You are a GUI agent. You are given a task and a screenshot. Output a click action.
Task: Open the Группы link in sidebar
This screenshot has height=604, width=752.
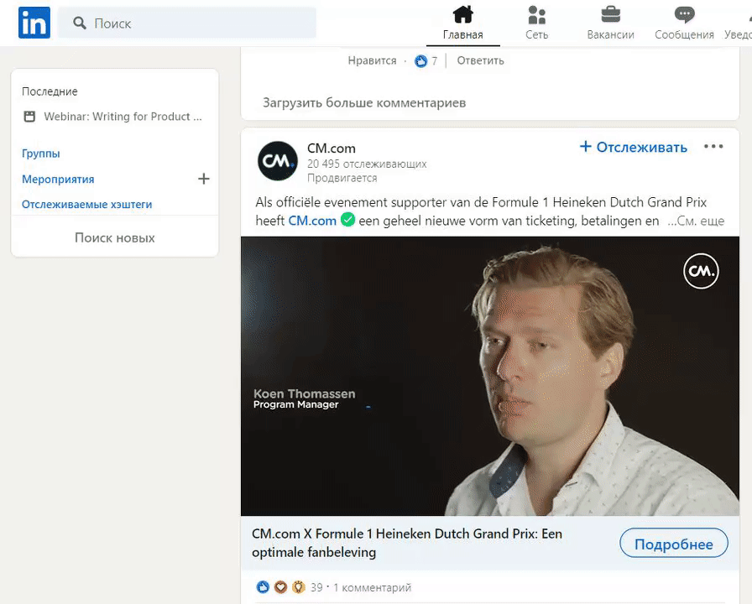tap(41, 154)
